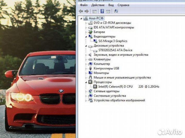Select the Дисковые устройства label

(x=109, y=46)
